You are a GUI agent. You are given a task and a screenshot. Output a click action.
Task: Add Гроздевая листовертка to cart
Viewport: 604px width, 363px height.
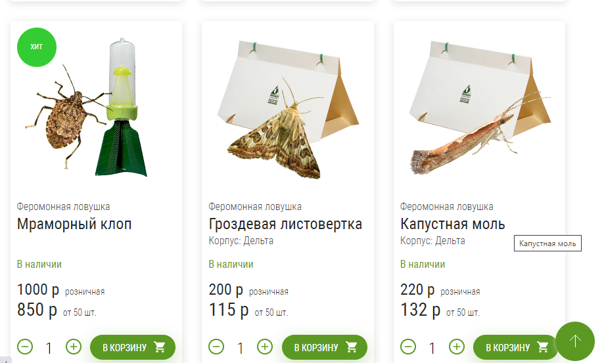click(324, 347)
